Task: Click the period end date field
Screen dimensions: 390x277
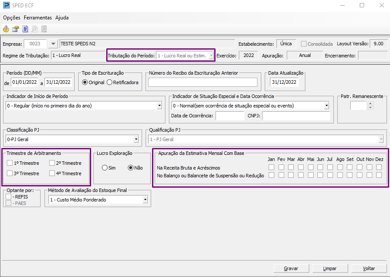Action: point(58,82)
